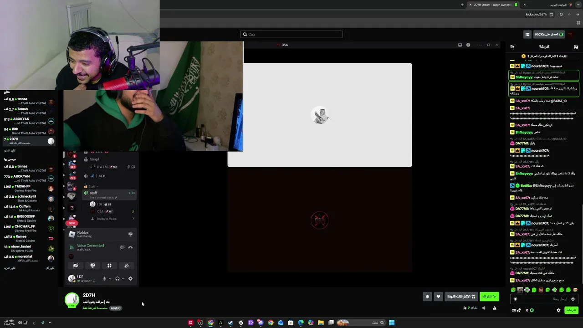The height and width of the screenshot is (328, 583).
Task: Expand Discord headphone output options arrow
Action: point(123,279)
